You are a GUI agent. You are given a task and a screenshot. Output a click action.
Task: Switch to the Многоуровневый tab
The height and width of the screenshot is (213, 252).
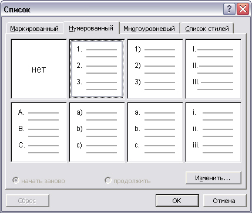(149, 29)
